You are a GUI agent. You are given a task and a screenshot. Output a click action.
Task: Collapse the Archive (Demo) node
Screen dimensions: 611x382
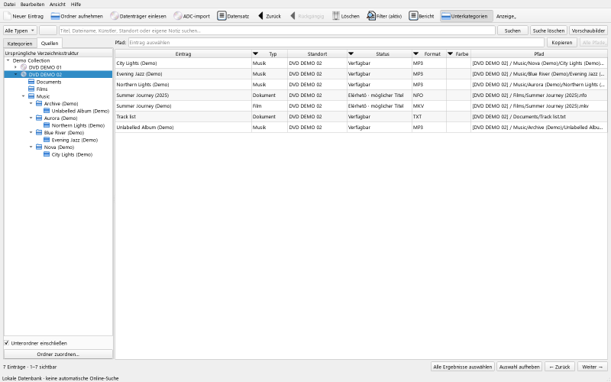[31, 104]
